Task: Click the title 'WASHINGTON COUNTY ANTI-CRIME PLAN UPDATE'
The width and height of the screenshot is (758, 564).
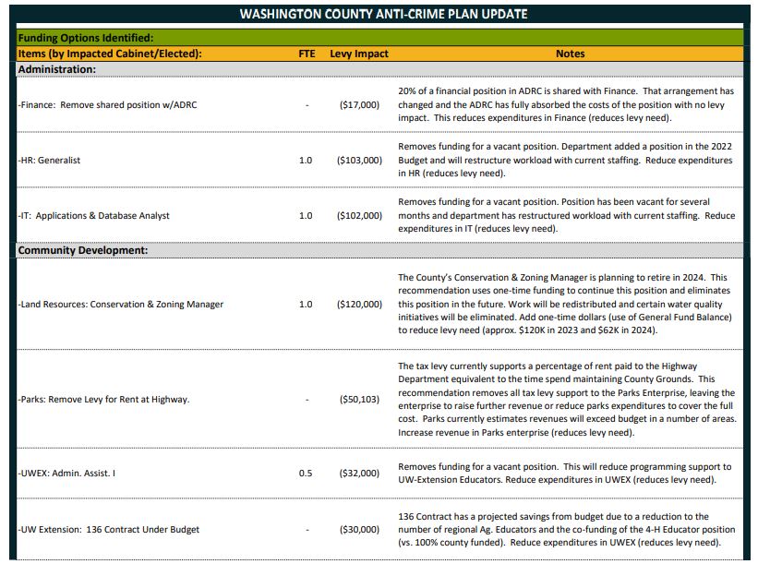Action: (x=383, y=14)
